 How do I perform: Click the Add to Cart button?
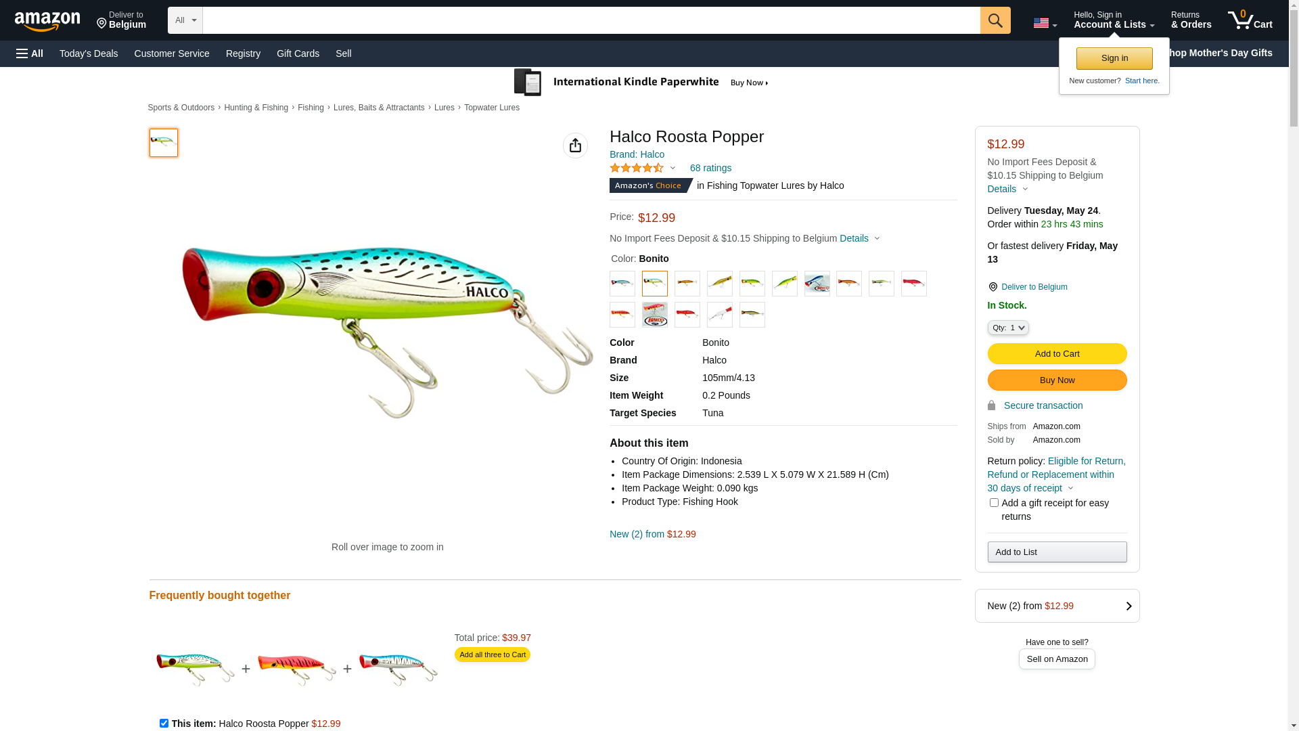click(x=1057, y=353)
